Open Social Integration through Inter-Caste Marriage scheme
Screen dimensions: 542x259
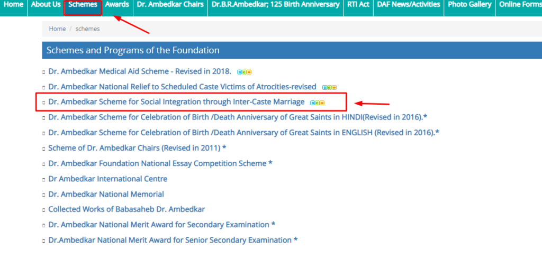pyautogui.click(x=176, y=102)
